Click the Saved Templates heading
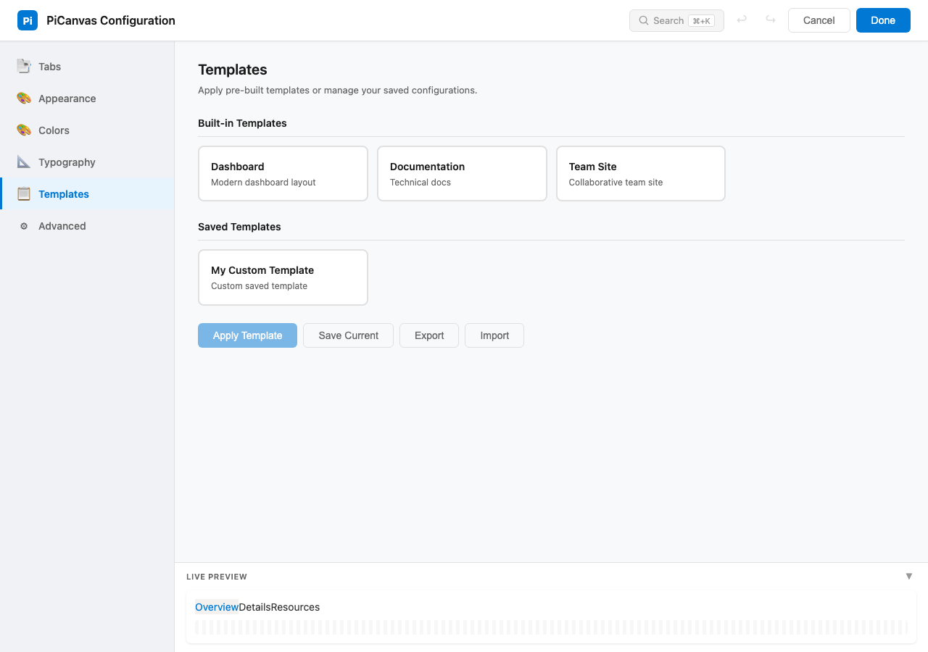Image resolution: width=928 pixels, height=652 pixels. tap(239, 227)
